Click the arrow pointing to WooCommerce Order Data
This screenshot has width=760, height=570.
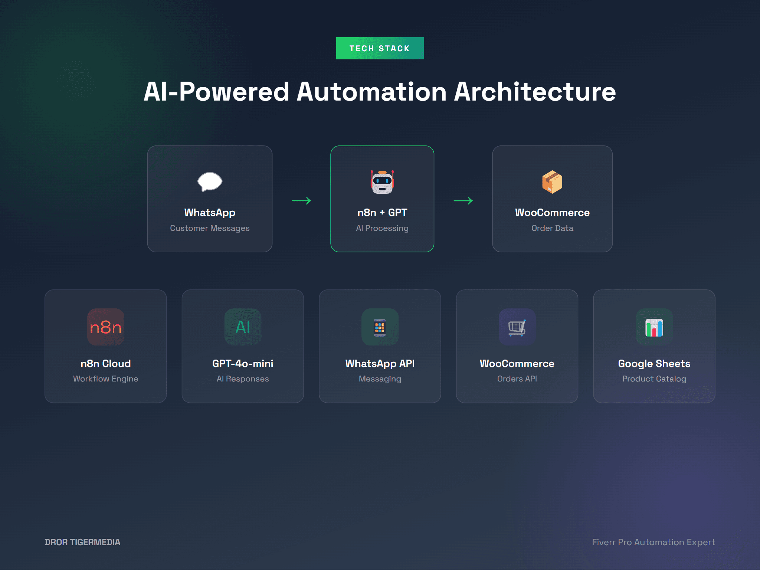[x=463, y=201]
